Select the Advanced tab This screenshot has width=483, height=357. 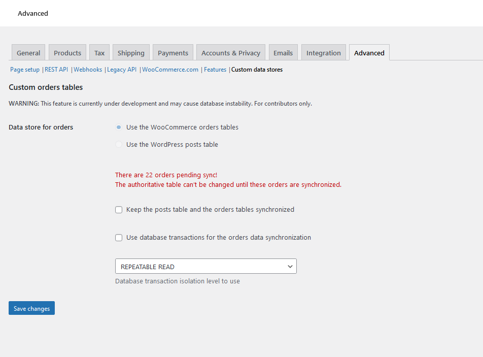(369, 52)
